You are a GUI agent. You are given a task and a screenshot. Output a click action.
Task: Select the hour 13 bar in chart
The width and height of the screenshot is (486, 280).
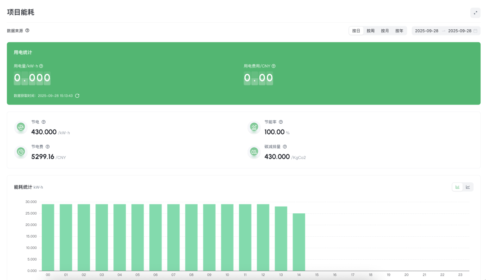click(x=281, y=239)
